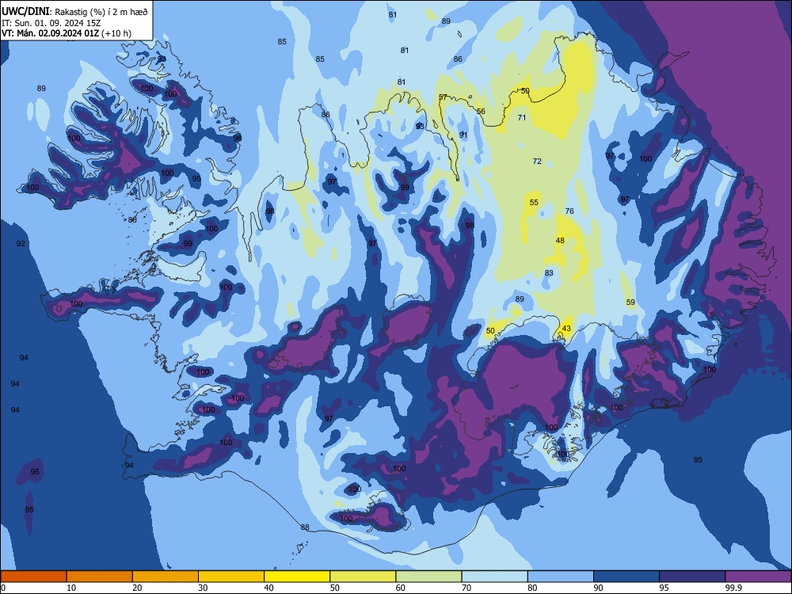Select the humidity value 71
The width and height of the screenshot is (792, 594).
pos(522,117)
